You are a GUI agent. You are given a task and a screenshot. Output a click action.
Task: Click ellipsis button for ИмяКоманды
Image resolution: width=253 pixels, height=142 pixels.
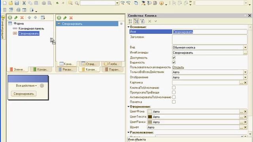click(245, 53)
